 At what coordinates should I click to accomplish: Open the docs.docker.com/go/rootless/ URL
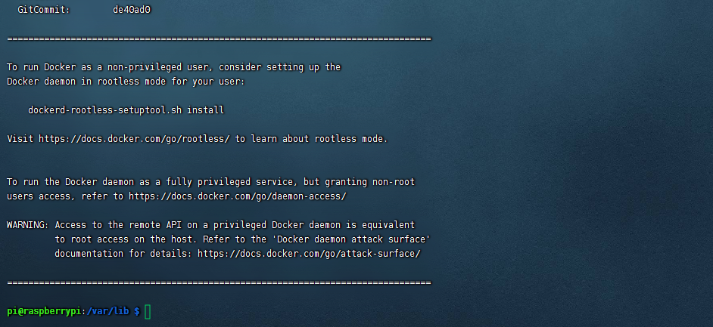point(134,139)
